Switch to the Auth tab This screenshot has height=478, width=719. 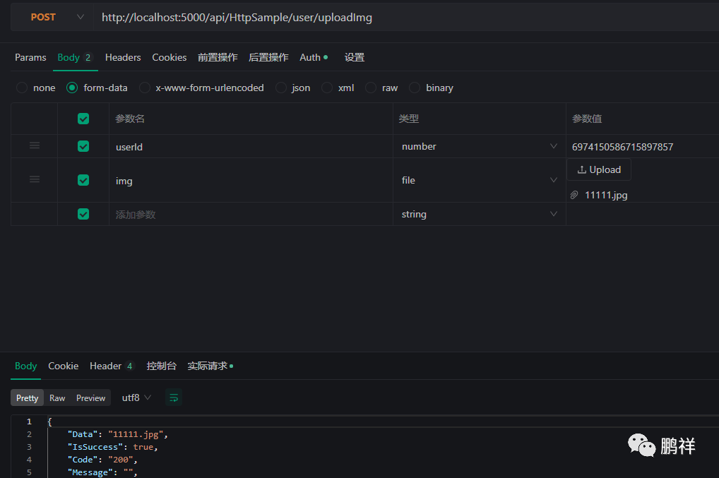314,57
